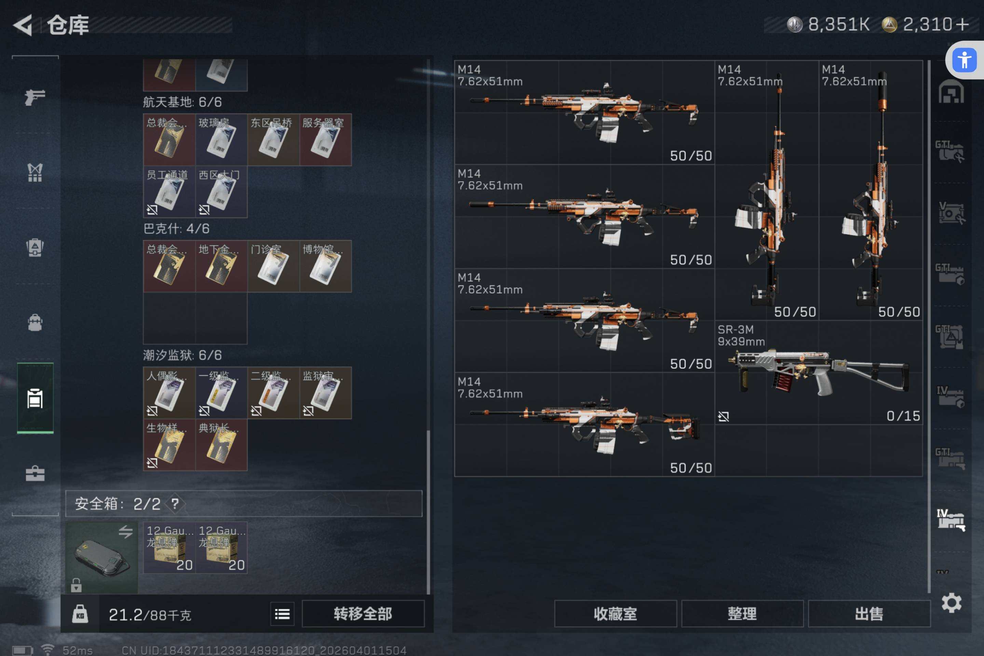
Task: Click the 转移全部 transfer all button
Action: pos(363,614)
